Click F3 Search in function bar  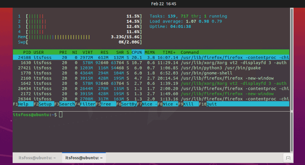pyautogui.click(x=67, y=104)
